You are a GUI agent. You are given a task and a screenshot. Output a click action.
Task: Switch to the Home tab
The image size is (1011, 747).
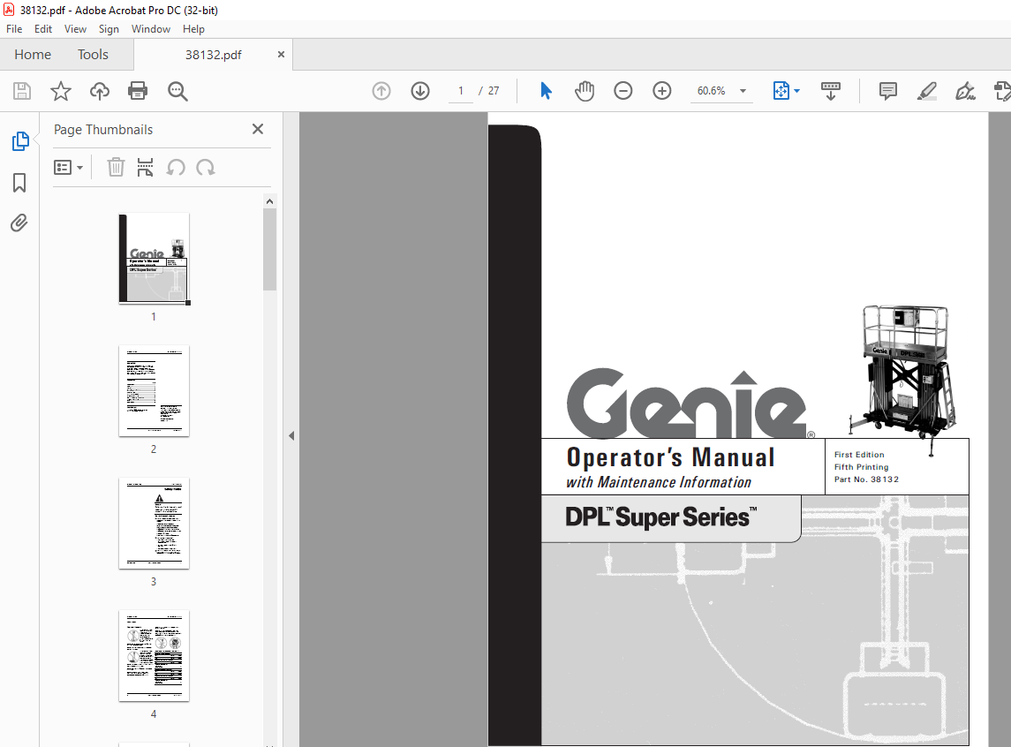click(33, 55)
